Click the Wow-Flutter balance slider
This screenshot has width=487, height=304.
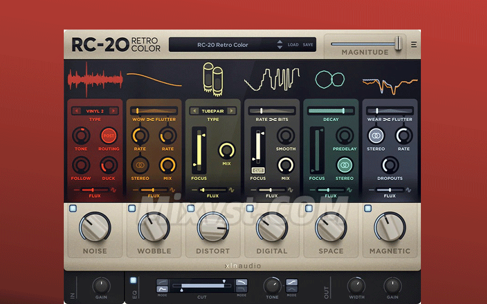[154, 111]
